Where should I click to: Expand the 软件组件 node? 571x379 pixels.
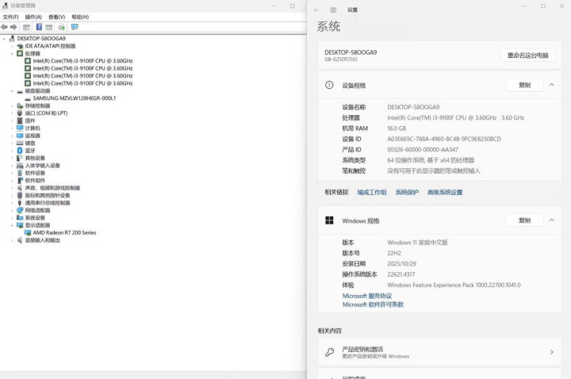tap(12, 181)
